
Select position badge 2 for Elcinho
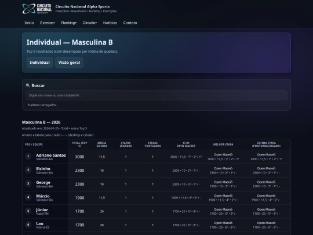pyautogui.click(x=28, y=170)
